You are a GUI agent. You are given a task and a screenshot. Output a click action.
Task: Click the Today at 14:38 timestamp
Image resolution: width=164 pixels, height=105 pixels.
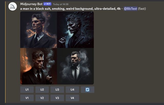pos(61,4)
